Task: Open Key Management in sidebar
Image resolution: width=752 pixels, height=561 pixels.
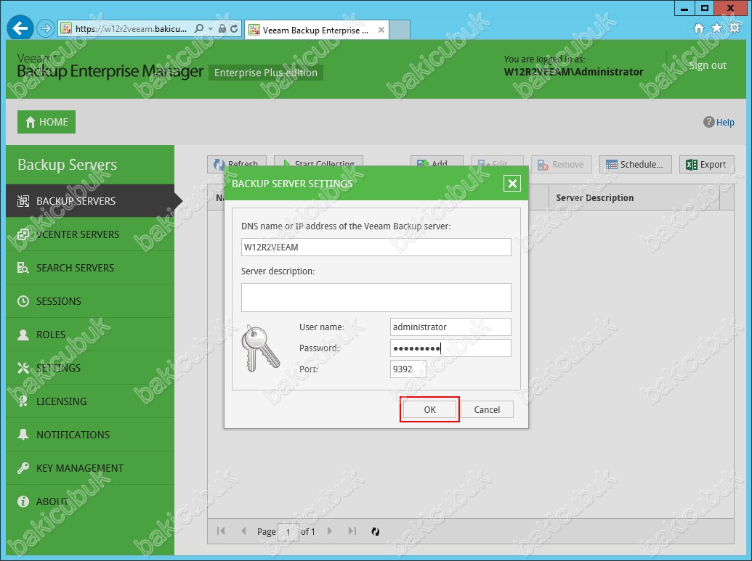Action: click(79, 468)
